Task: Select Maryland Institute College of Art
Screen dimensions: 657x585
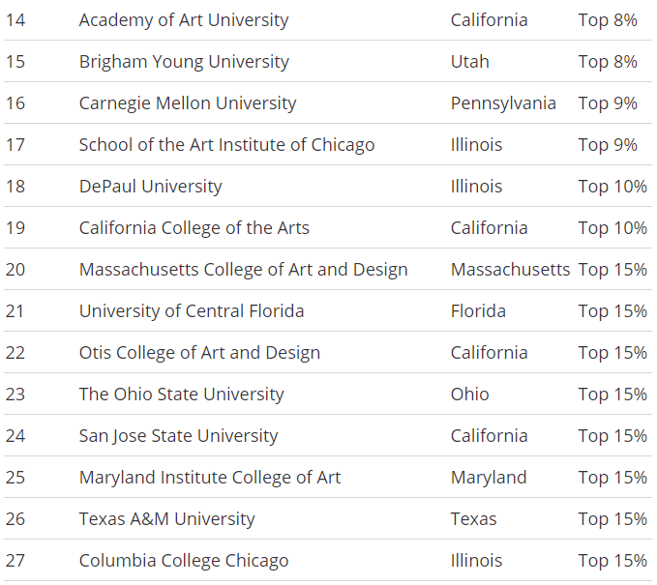Action: point(210,478)
